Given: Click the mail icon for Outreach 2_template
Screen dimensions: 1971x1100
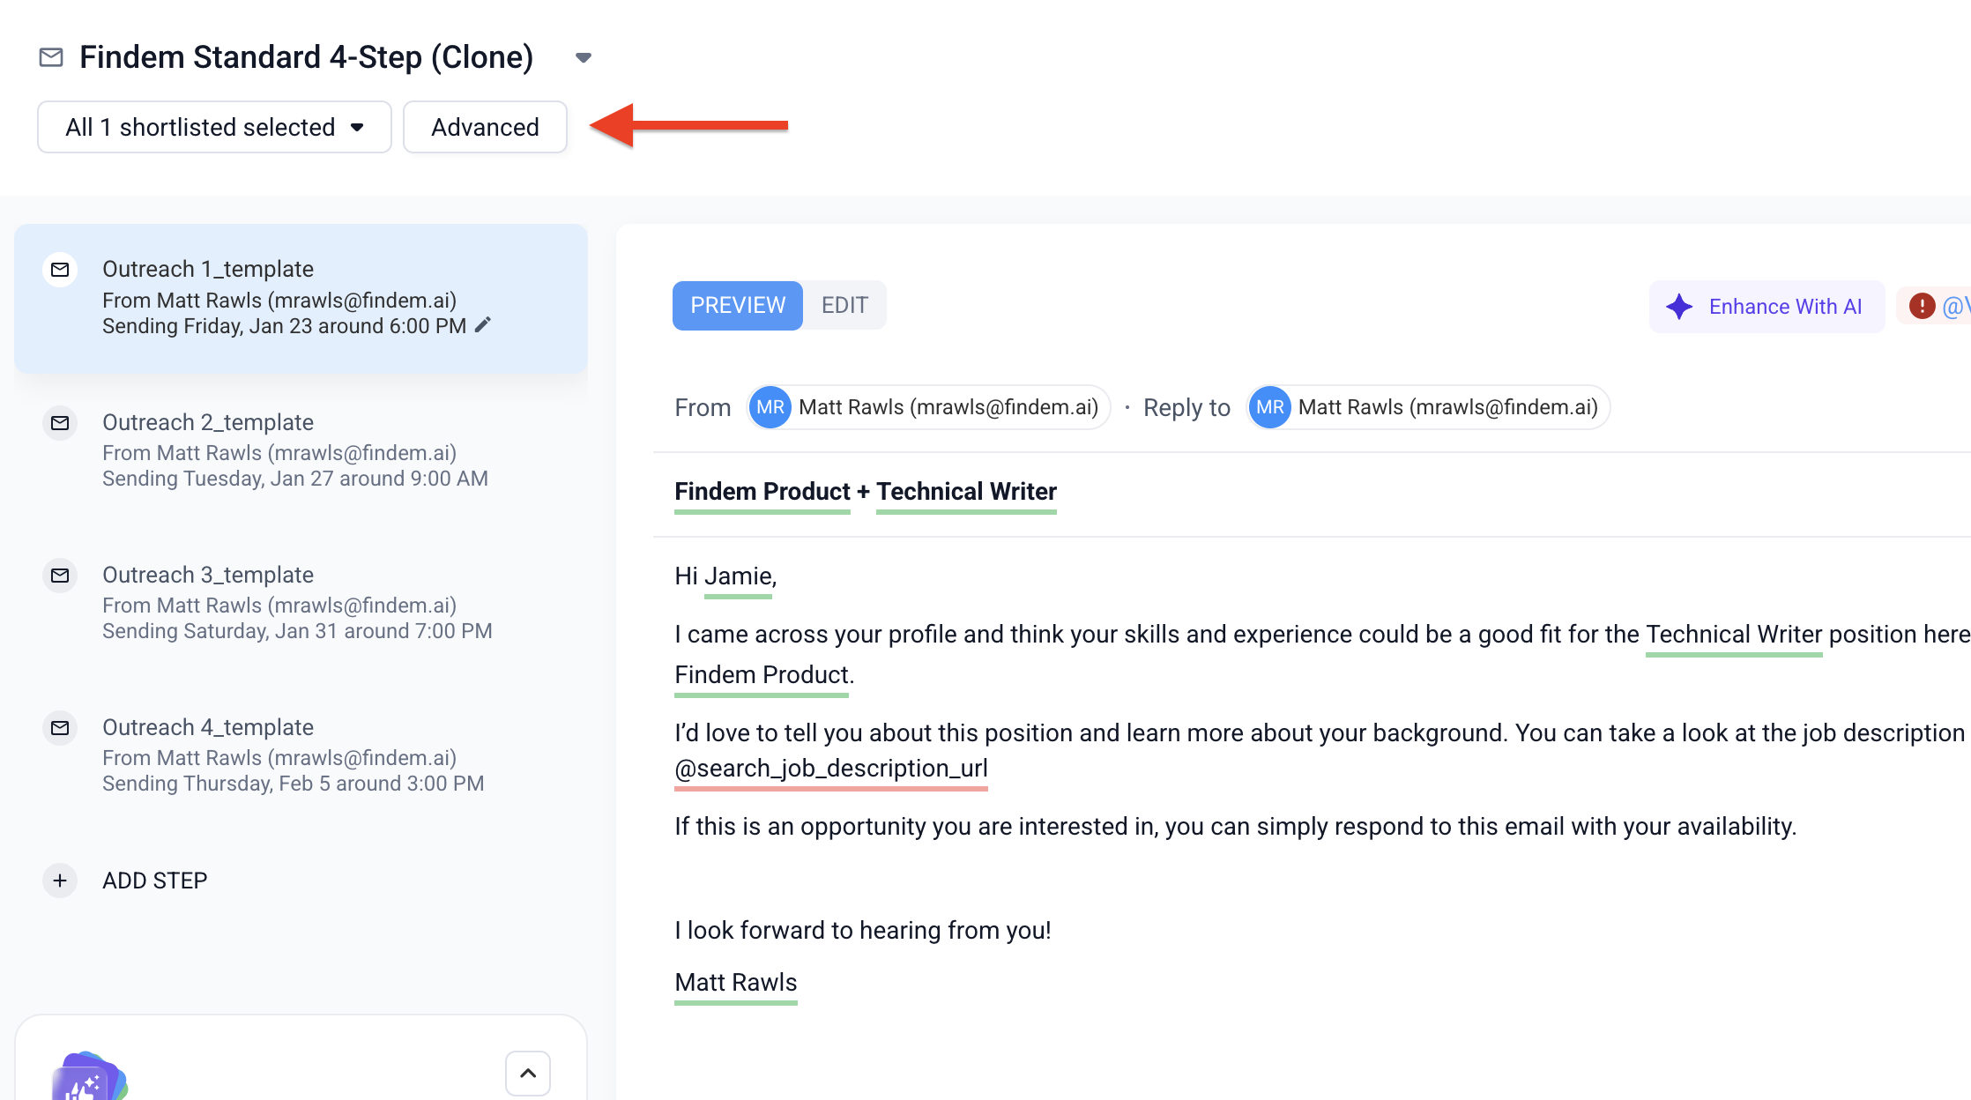Looking at the screenshot, I should point(60,423).
